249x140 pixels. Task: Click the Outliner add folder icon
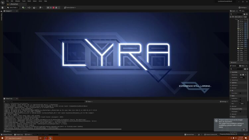[x=244, y=14]
